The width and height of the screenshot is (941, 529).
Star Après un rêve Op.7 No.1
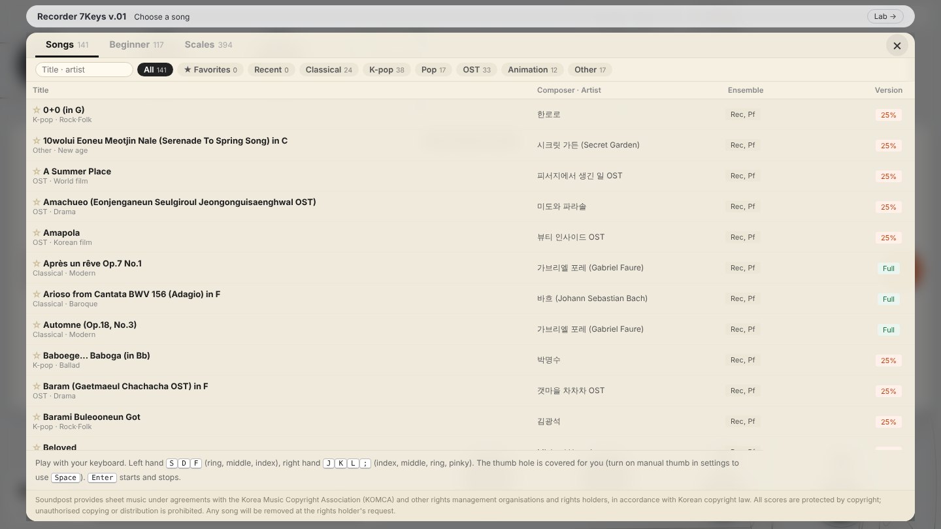[x=37, y=263]
